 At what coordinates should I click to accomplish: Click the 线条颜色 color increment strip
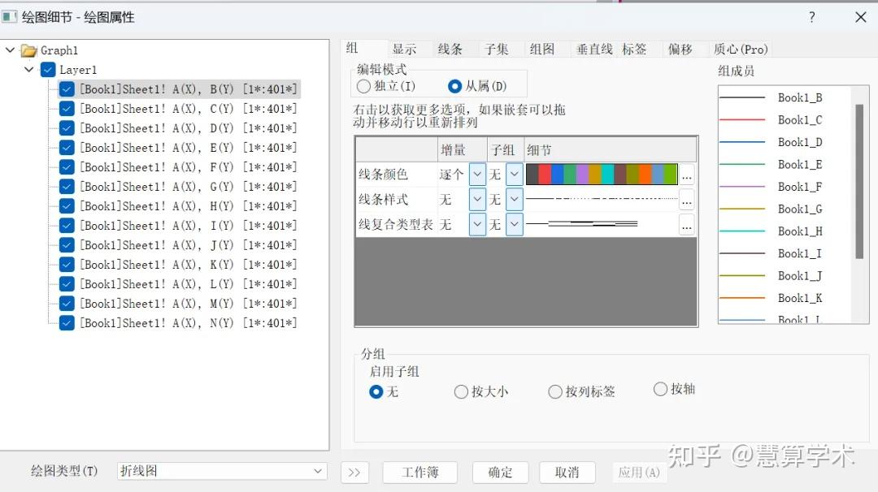[x=602, y=174]
